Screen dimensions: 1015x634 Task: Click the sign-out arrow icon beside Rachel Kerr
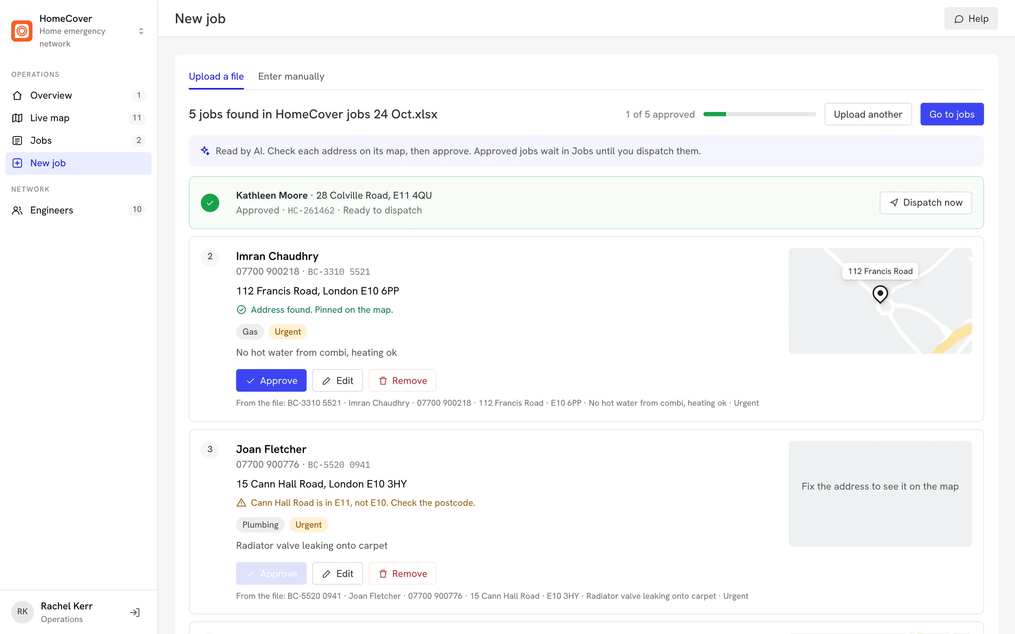click(x=135, y=612)
